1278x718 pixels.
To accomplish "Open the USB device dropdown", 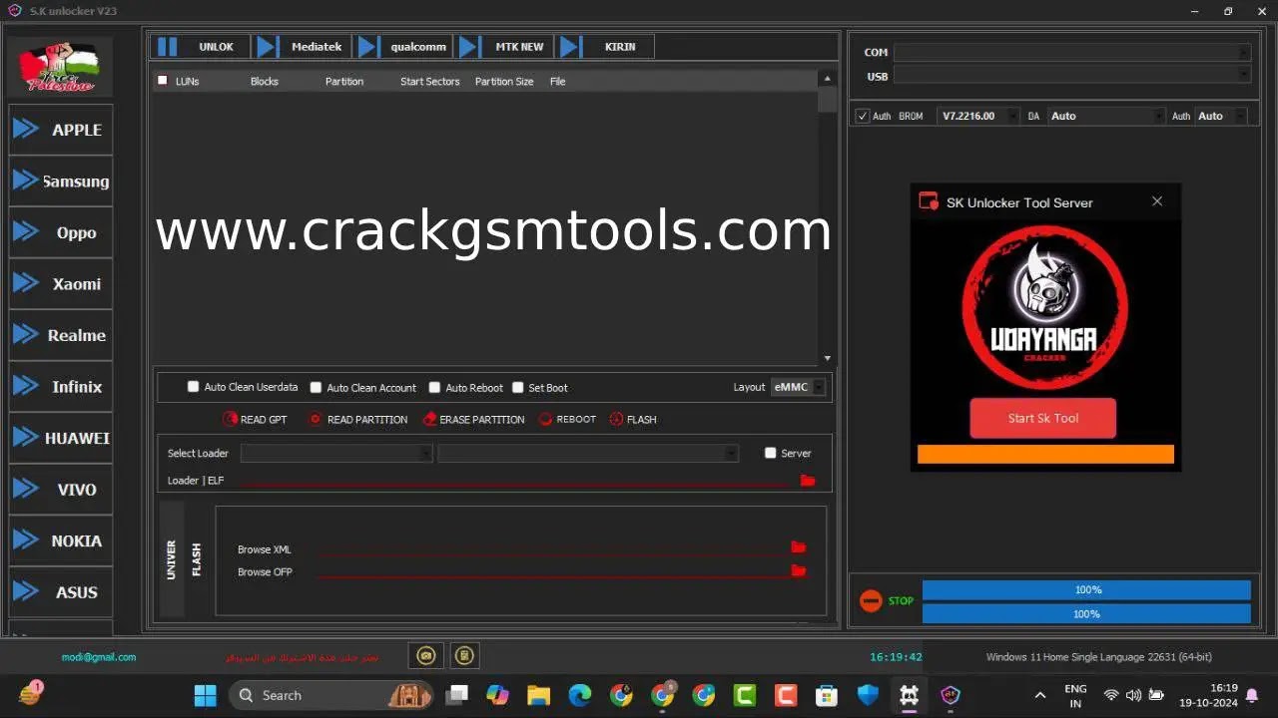I will pos(1071,76).
